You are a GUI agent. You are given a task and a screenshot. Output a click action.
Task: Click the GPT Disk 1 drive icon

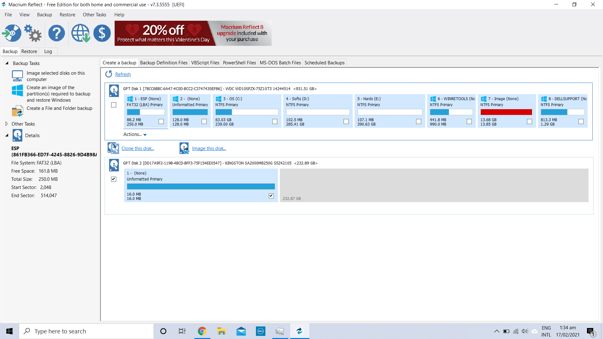(x=113, y=90)
